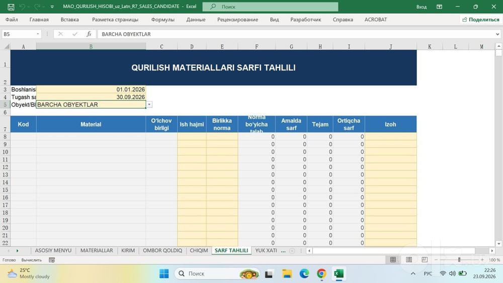Undo the last action

coord(22,7)
